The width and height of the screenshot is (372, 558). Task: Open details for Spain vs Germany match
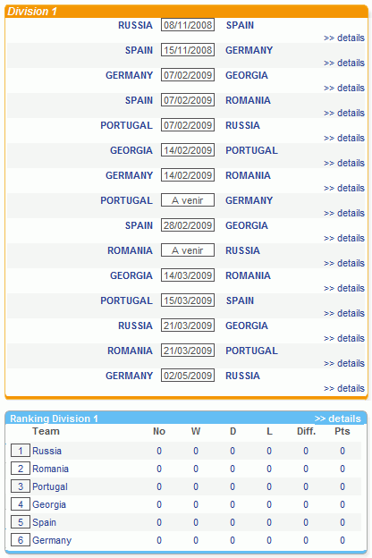point(344,63)
